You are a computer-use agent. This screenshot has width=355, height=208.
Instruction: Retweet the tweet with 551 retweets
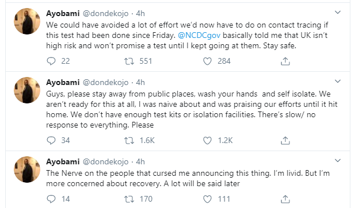pyautogui.click(x=129, y=61)
